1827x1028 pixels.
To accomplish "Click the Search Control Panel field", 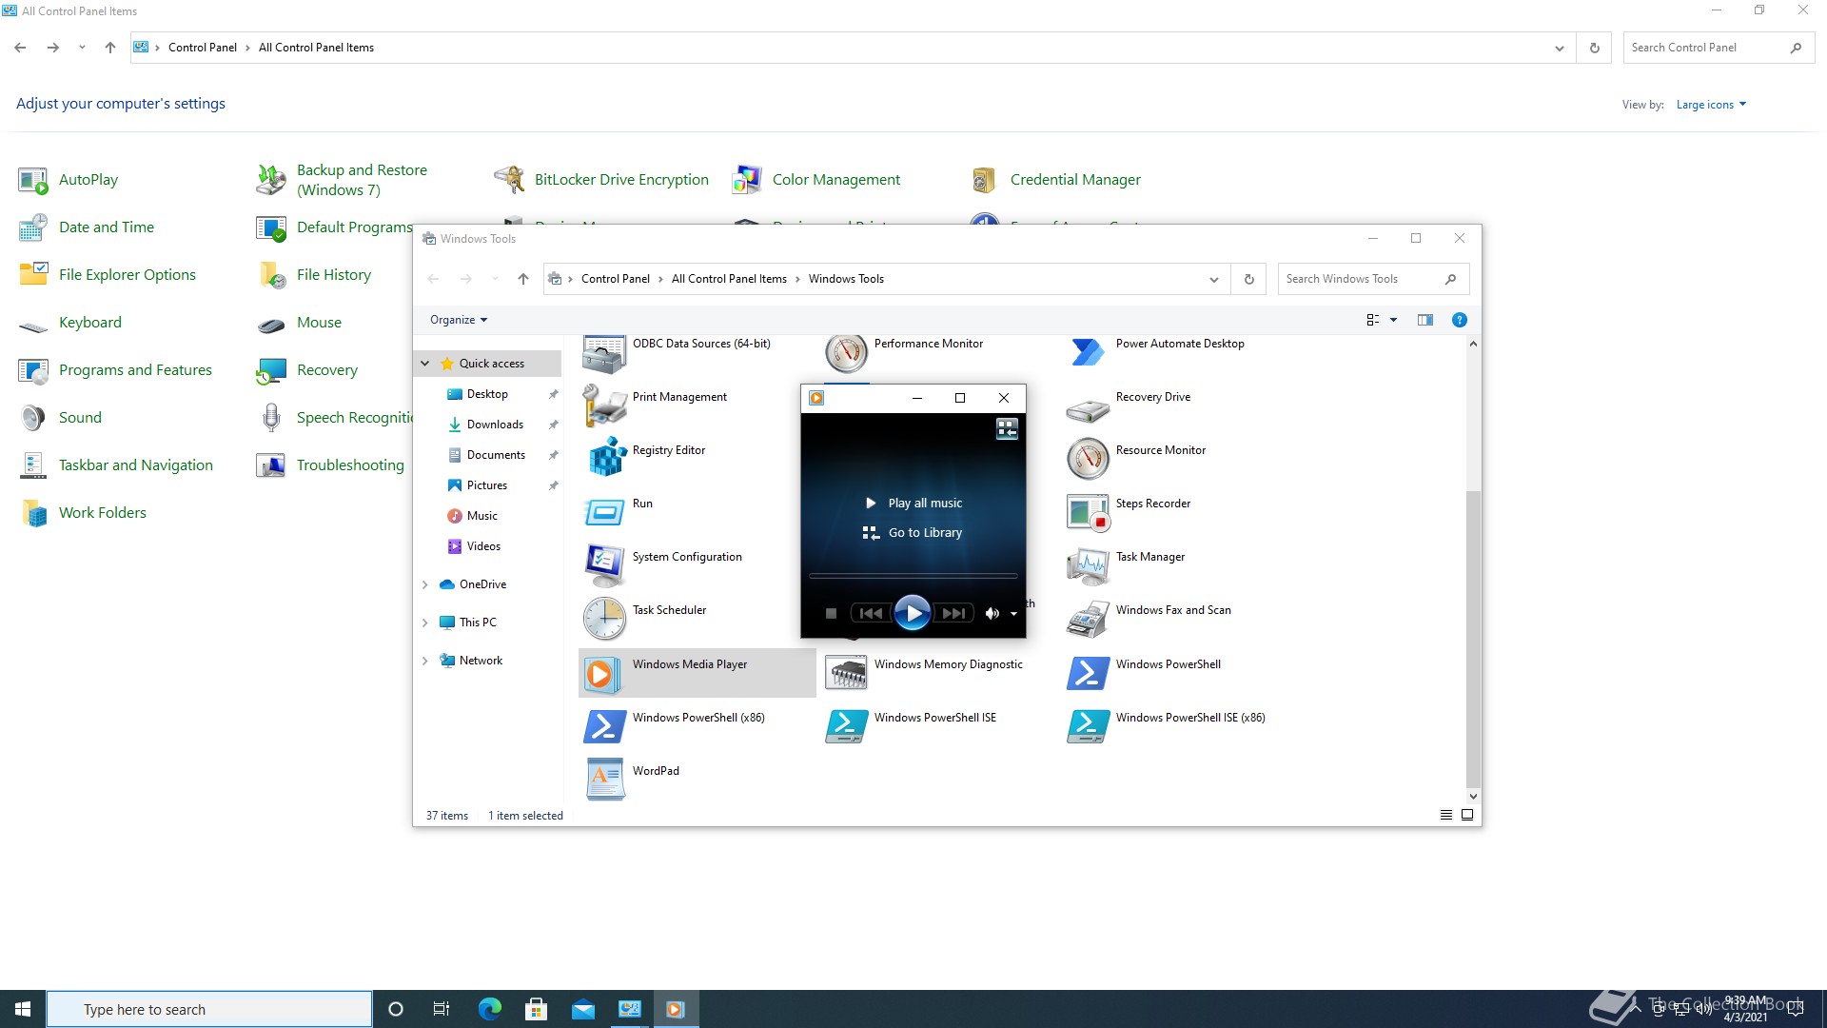I will (1719, 48).
